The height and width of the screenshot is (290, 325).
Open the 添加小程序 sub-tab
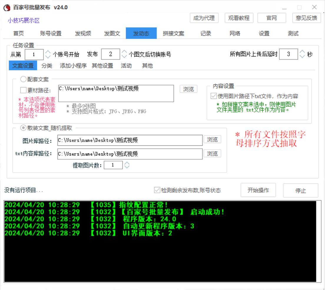click(73, 66)
